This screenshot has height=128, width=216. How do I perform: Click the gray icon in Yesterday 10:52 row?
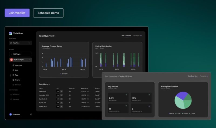tap(61, 95)
